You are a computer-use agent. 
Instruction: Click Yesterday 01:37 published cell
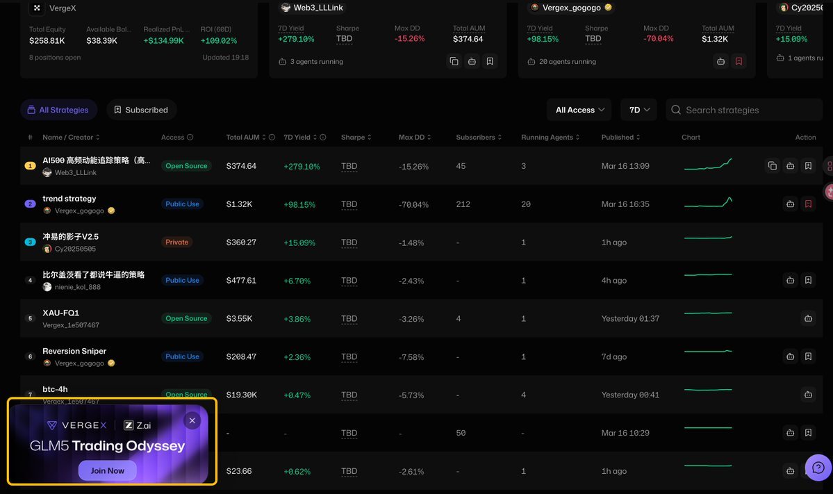tap(630, 319)
